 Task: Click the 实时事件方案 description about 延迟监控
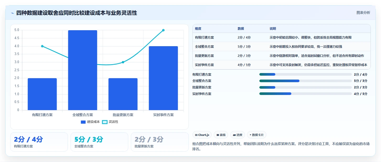pyautogui.click(x=318, y=65)
